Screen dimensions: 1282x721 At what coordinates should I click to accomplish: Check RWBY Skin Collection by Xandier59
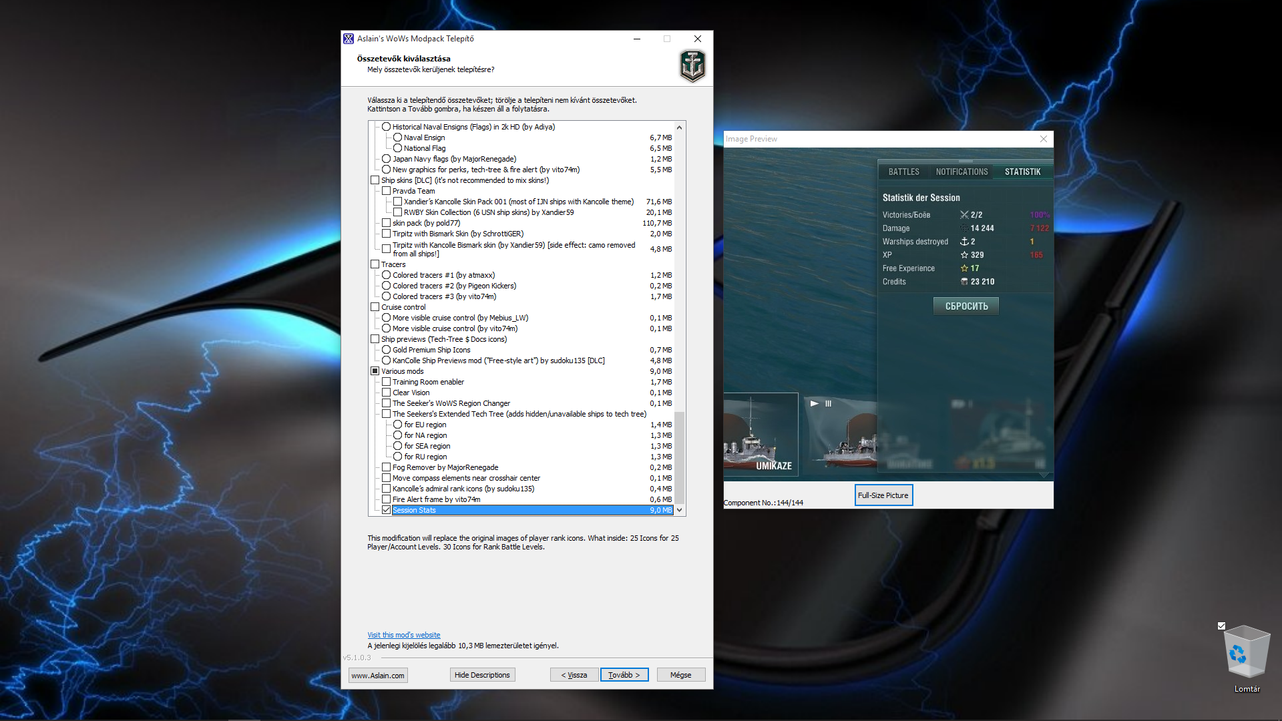[397, 212]
